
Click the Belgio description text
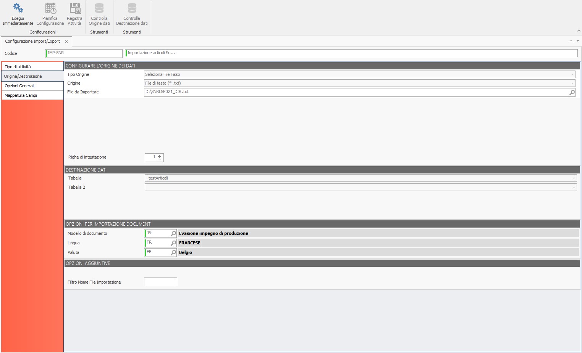click(x=186, y=252)
